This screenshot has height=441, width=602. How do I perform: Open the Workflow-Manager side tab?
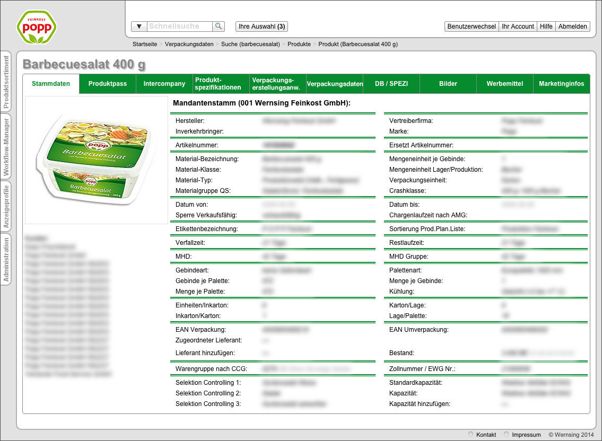(x=6, y=147)
